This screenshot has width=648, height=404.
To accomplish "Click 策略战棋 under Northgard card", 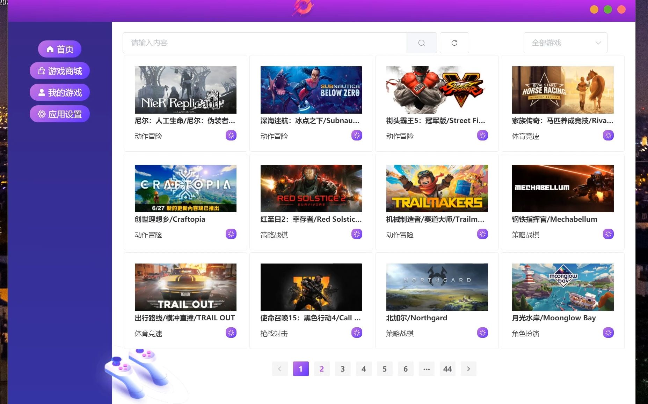I will coord(400,334).
